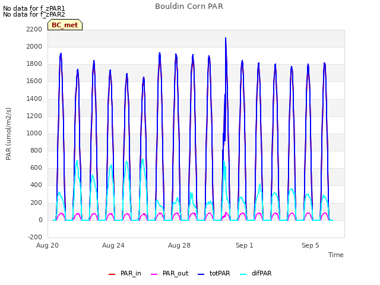Click the -200 y-axis tick label
380x285 pixels.
coord(35,237)
